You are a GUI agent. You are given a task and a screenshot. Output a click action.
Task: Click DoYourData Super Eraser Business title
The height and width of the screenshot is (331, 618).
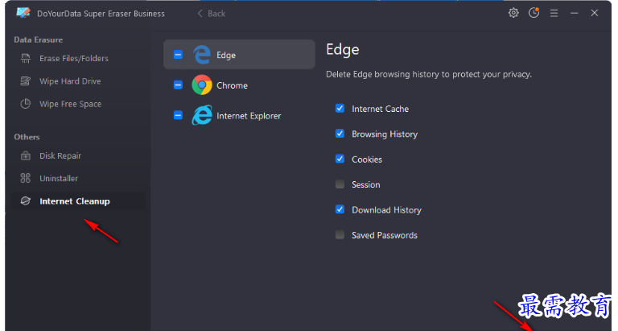101,14
